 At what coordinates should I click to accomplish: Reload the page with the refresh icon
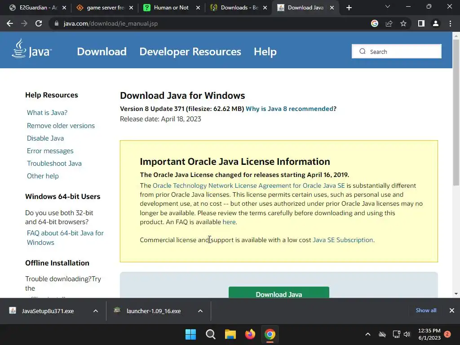click(39, 23)
